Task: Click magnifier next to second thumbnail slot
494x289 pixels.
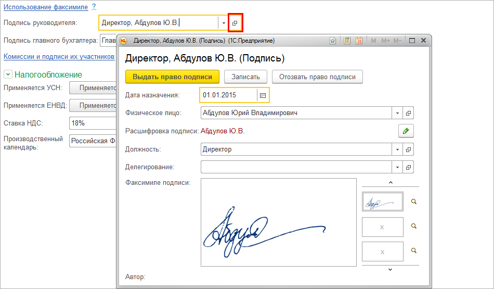Action: [414, 226]
